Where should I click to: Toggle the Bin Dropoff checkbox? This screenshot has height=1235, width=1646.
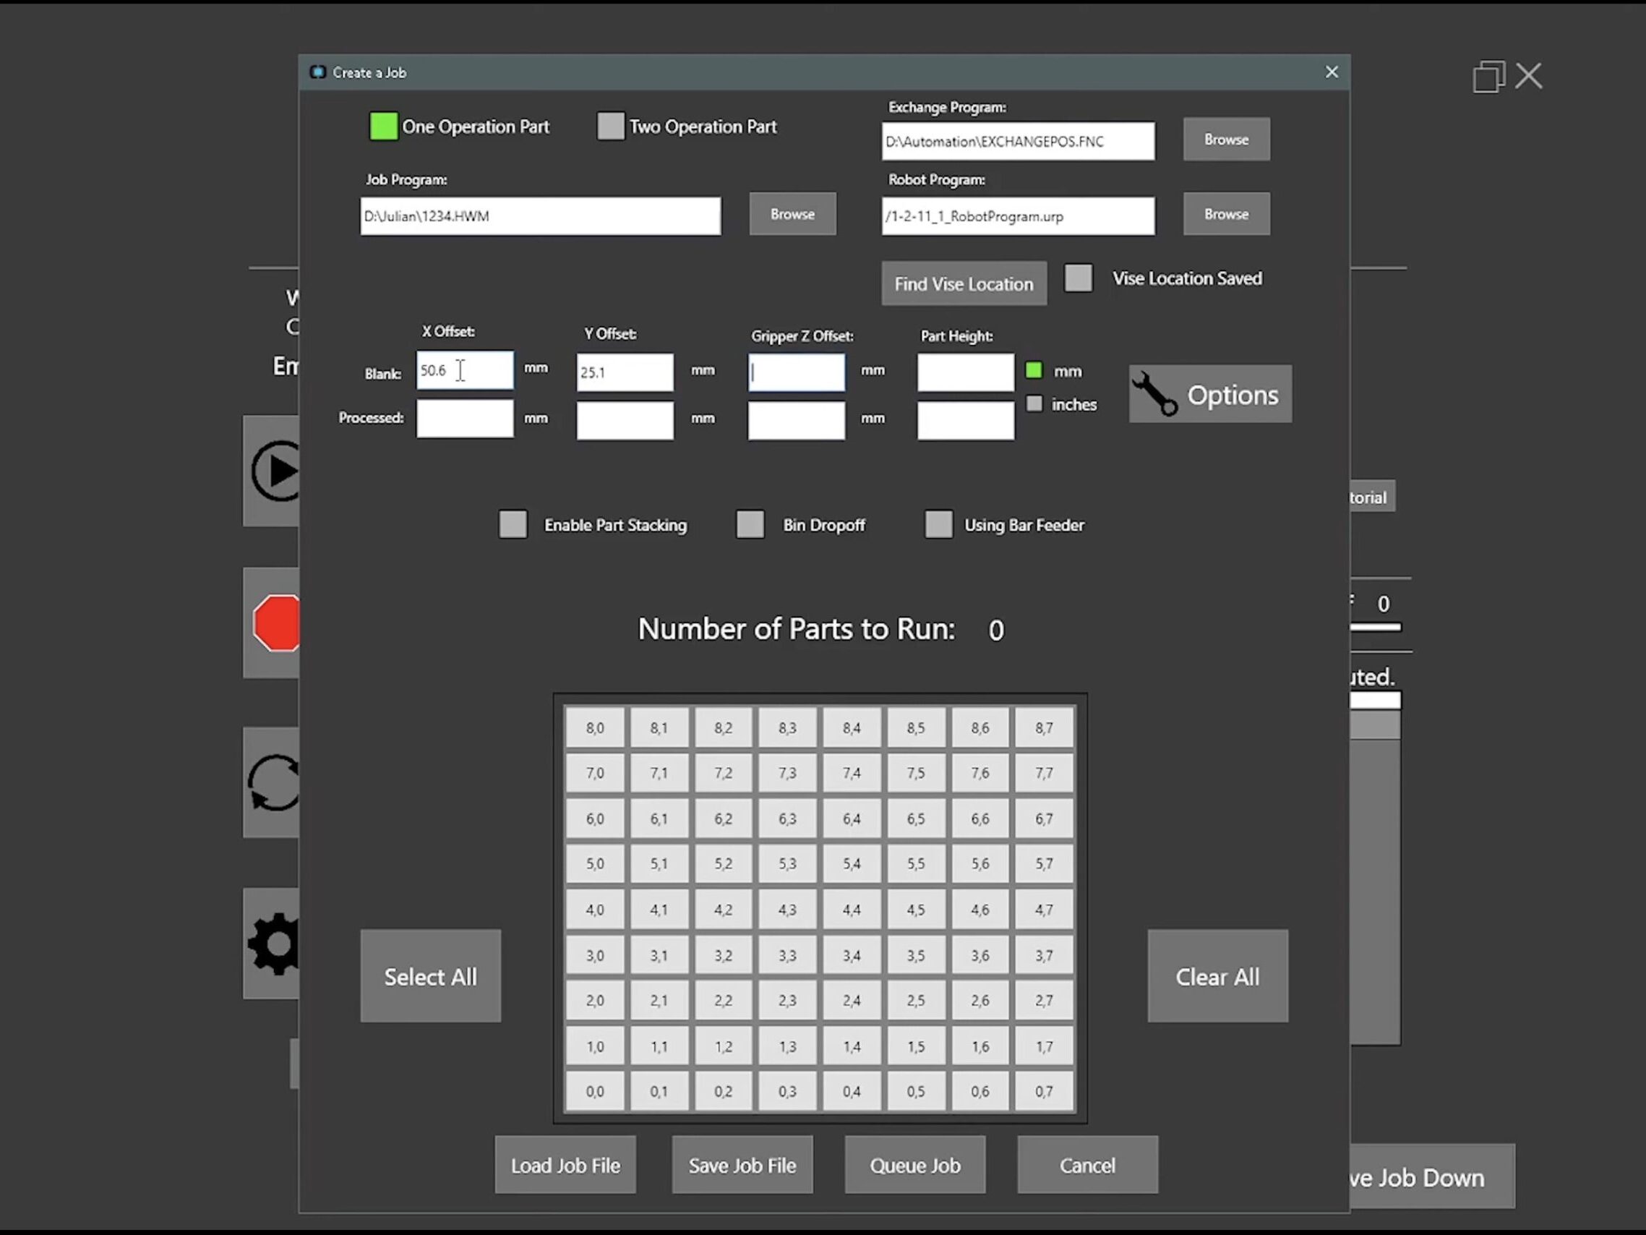[x=750, y=524]
